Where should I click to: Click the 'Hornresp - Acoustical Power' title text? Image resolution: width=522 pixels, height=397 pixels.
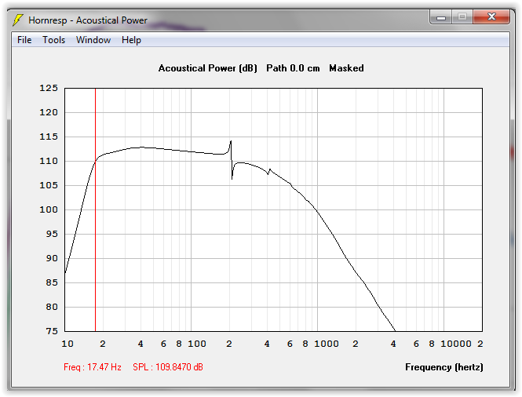point(88,20)
